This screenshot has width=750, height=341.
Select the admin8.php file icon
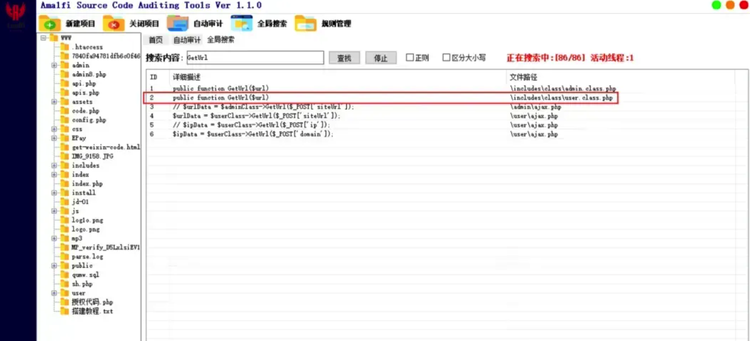click(x=65, y=74)
